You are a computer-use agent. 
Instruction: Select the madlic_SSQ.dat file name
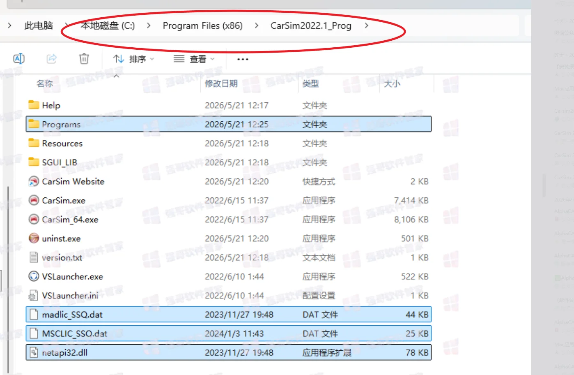tap(72, 315)
